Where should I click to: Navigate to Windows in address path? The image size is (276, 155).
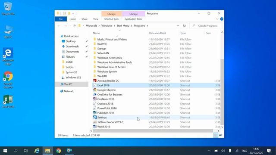pos(107,26)
